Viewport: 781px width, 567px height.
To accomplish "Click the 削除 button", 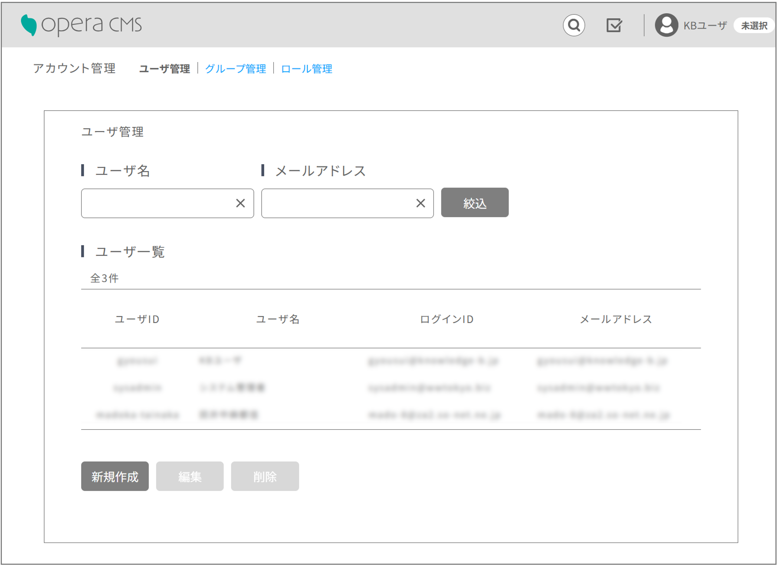I will click(265, 476).
